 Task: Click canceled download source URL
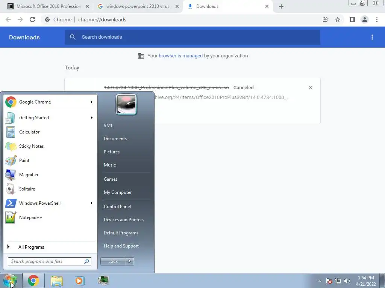[222, 97]
